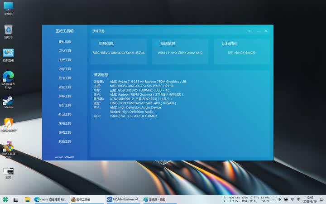Open the Windows Start menu
Viewport: 326px width, 204px height.
[x=5, y=199]
